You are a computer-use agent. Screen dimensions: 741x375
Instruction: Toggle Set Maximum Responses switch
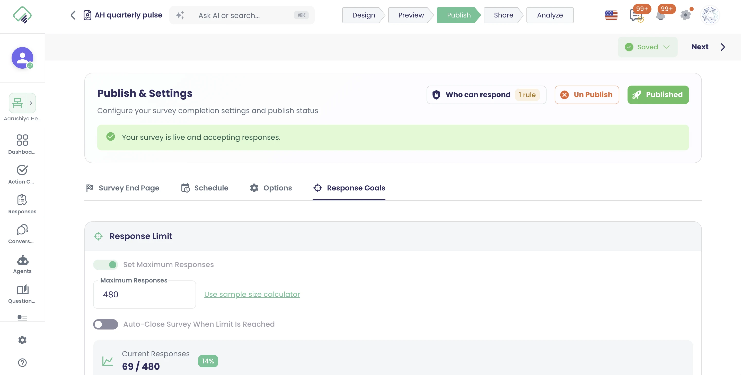pos(105,264)
